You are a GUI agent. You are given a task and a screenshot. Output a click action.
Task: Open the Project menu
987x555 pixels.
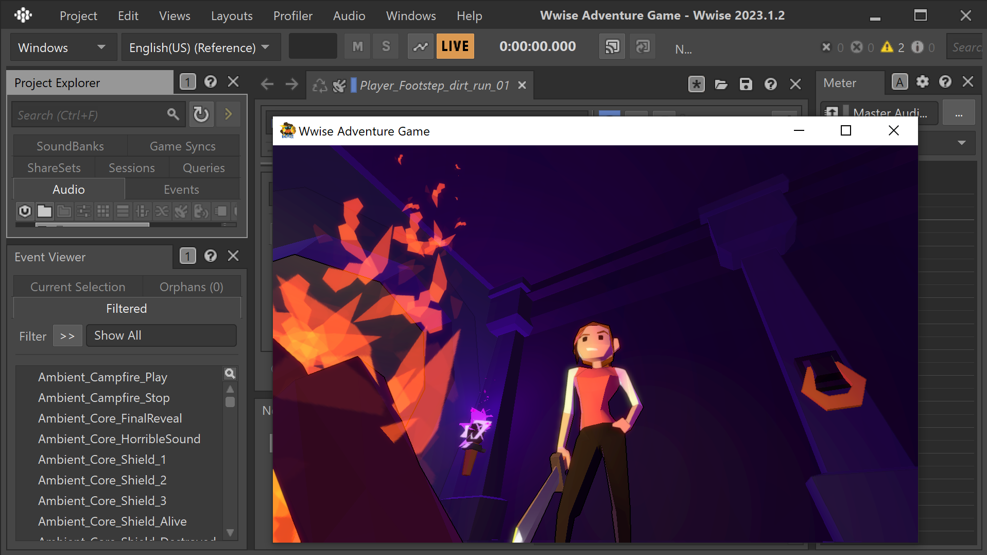point(78,16)
